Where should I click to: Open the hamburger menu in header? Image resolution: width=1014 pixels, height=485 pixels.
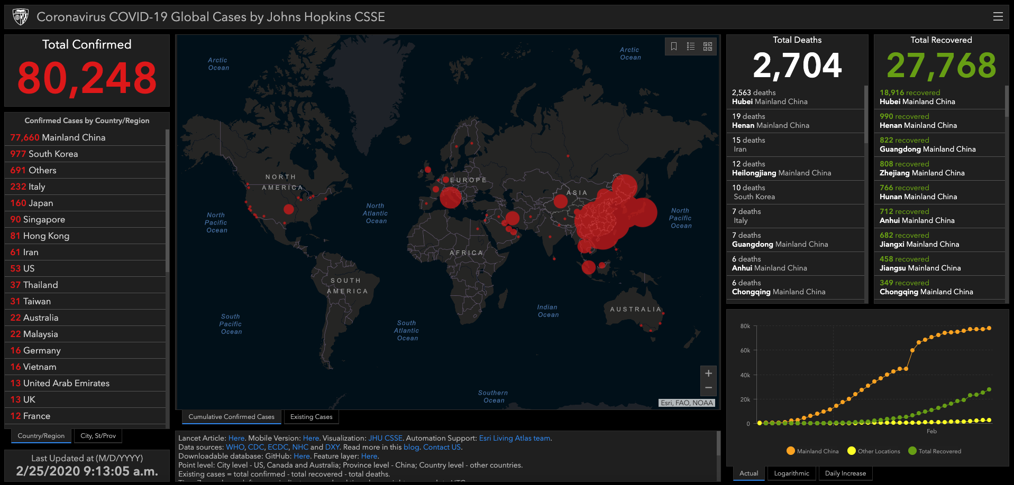pos(998,16)
